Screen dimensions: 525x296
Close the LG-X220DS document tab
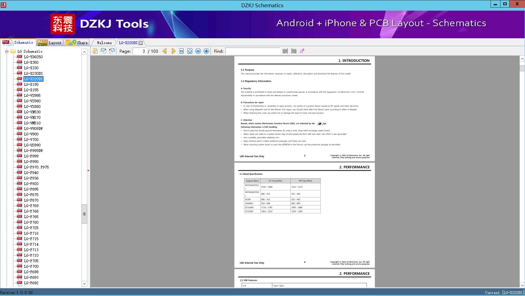point(140,43)
